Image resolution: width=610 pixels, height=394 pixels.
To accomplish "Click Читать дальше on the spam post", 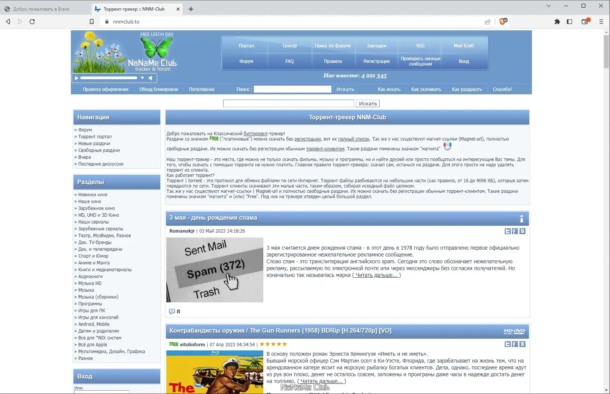I will [x=377, y=275].
